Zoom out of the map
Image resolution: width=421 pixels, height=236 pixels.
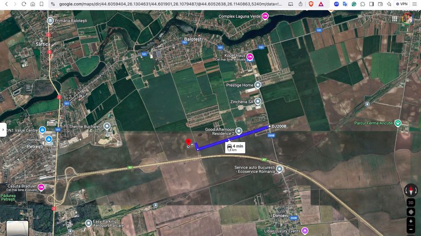pos(411,230)
